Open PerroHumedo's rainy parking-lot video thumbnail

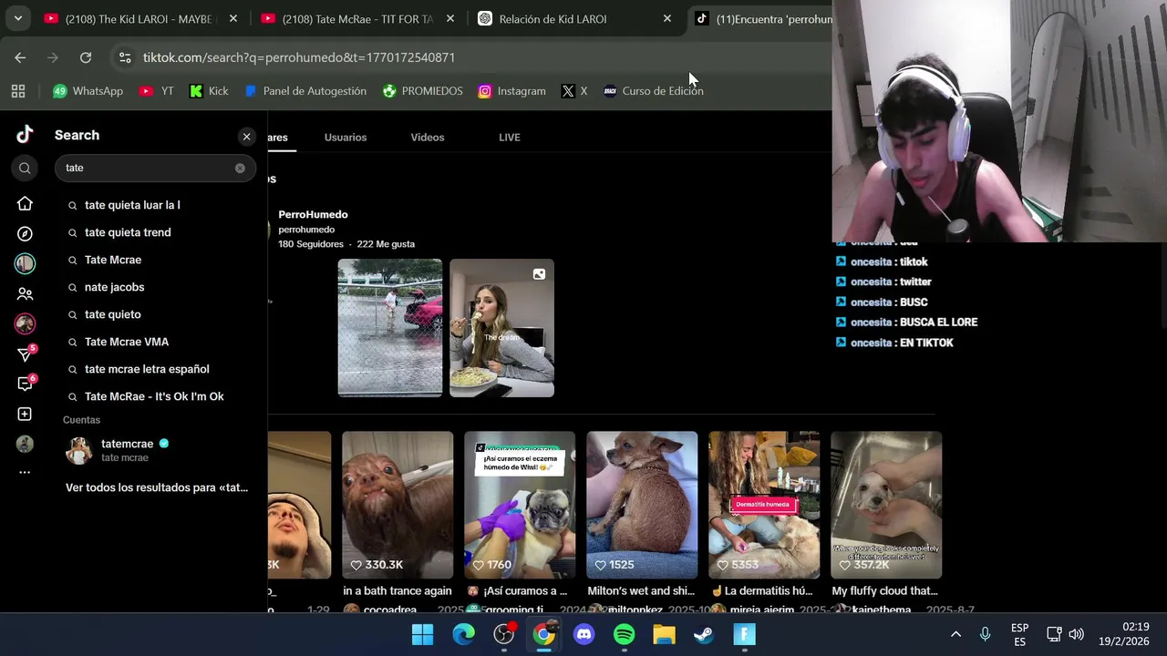coord(390,328)
